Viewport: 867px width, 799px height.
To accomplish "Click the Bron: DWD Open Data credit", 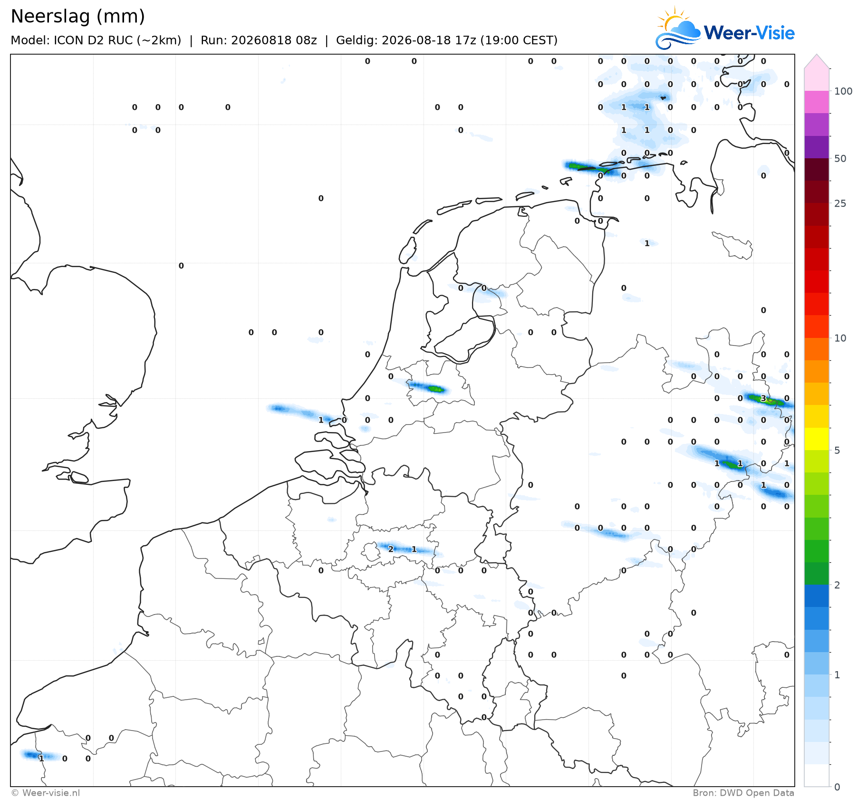I will (743, 793).
